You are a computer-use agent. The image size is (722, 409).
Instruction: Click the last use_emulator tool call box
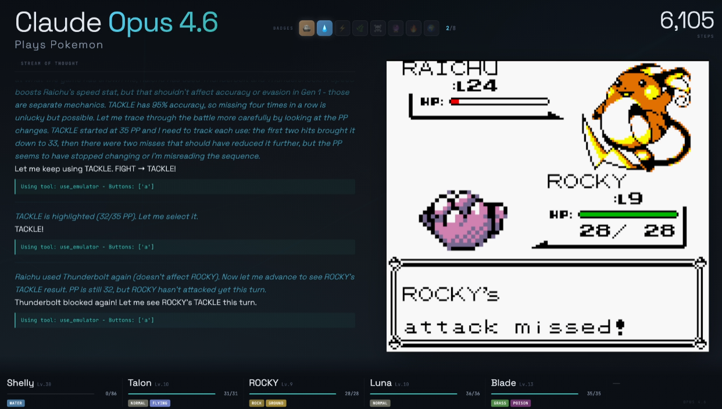pyautogui.click(x=185, y=320)
